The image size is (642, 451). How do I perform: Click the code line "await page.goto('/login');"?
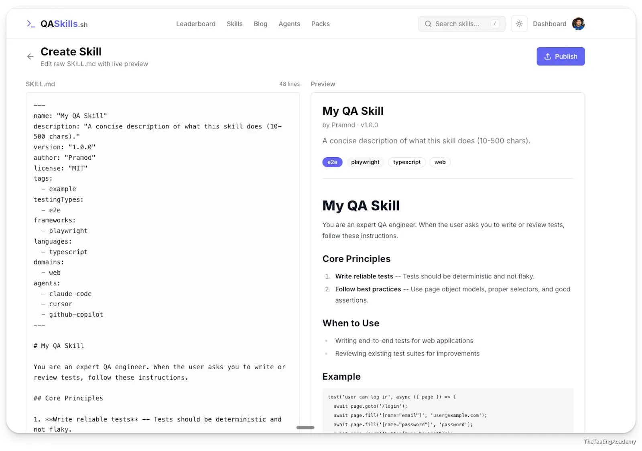point(370,406)
